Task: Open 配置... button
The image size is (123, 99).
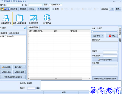Action: [x=118, y=9]
